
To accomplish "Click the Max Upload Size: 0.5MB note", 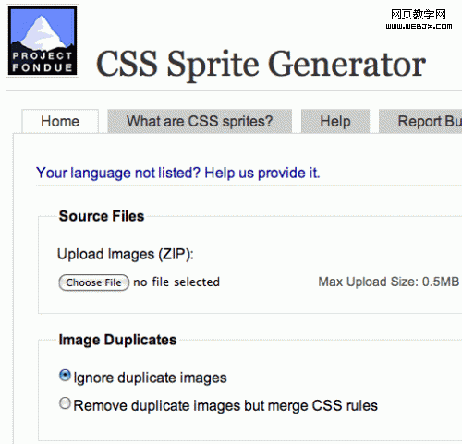I will click(389, 282).
